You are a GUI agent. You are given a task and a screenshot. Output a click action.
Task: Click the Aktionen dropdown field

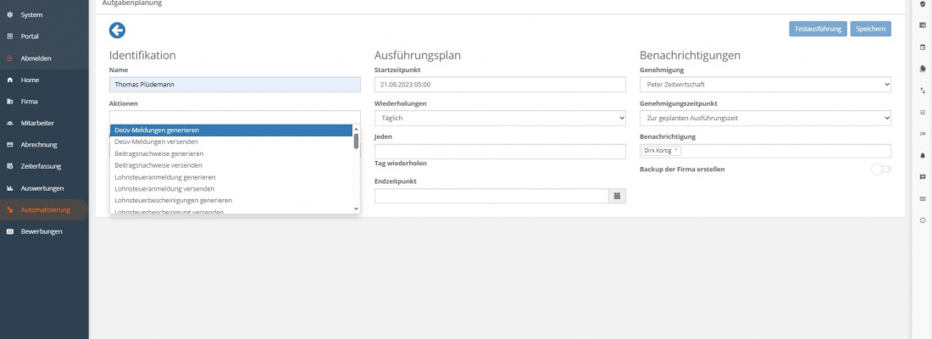click(235, 117)
